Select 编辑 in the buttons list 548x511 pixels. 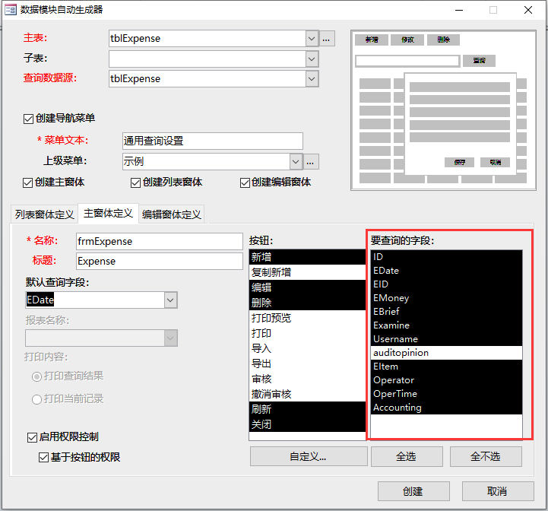307,287
